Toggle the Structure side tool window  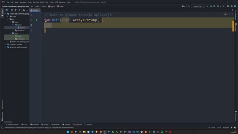pyautogui.click(x=2, y=105)
